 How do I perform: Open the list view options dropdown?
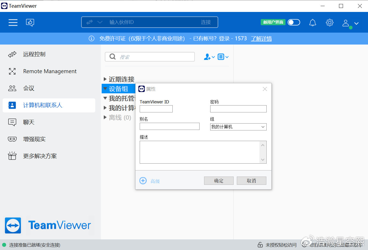[223, 57]
